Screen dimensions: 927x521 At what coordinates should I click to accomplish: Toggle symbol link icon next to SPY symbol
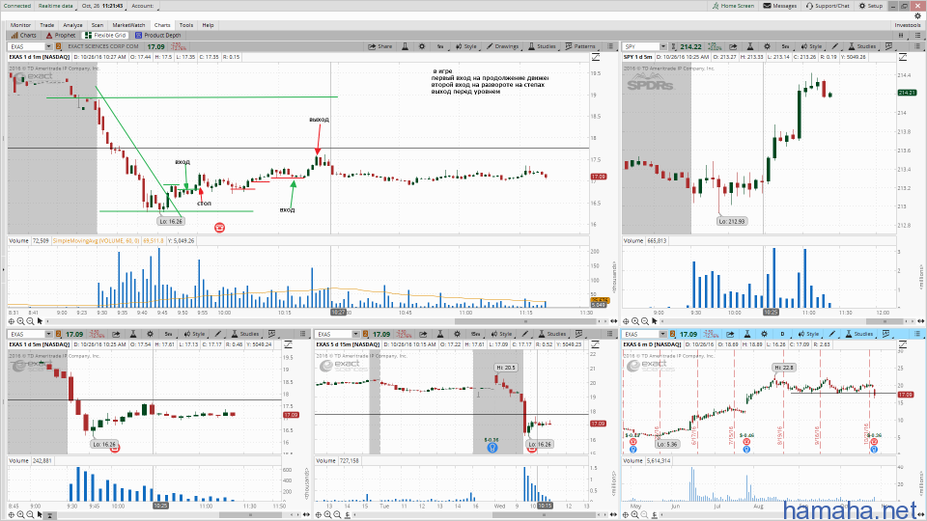coord(673,46)
